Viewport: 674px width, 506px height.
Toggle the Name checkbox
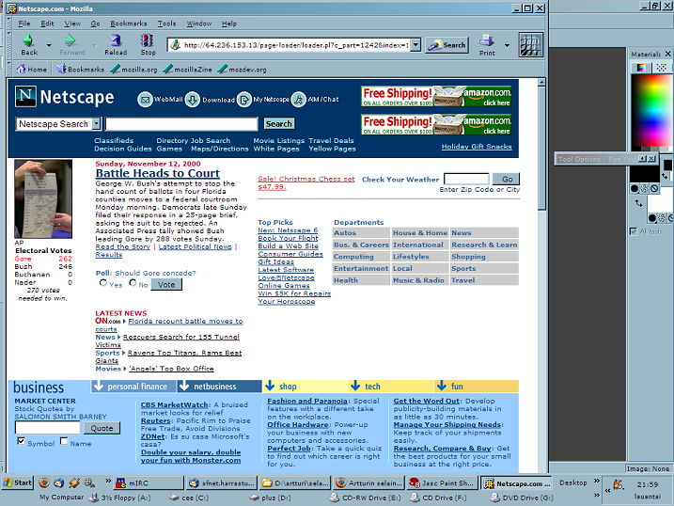point(64,441)
